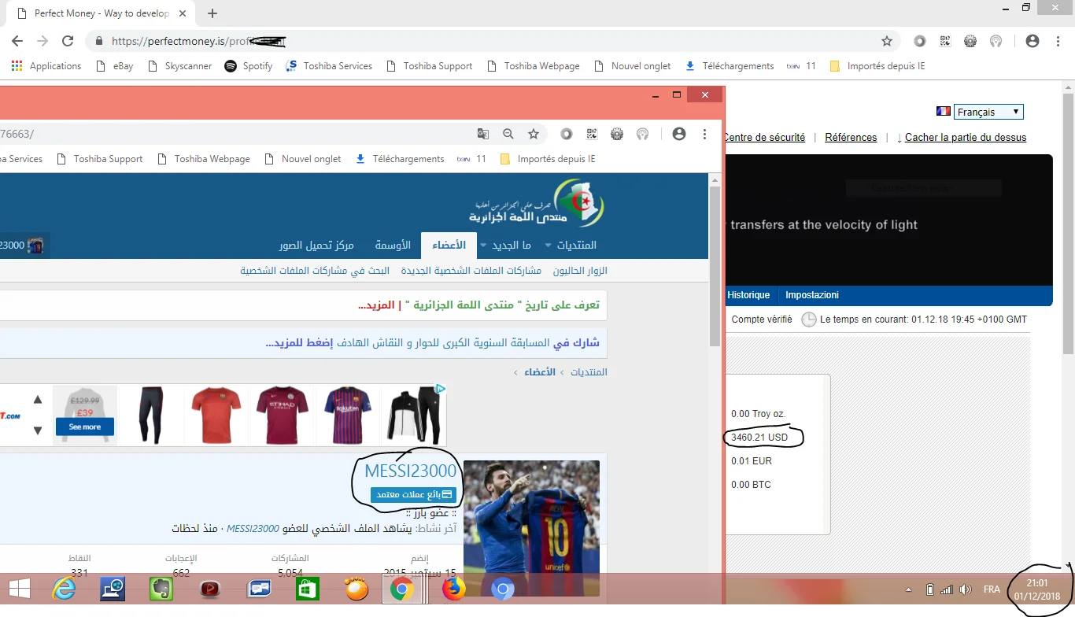Open new browser tab with plus button
This screenshot has height=617, width=1075.
coord(212,13)
